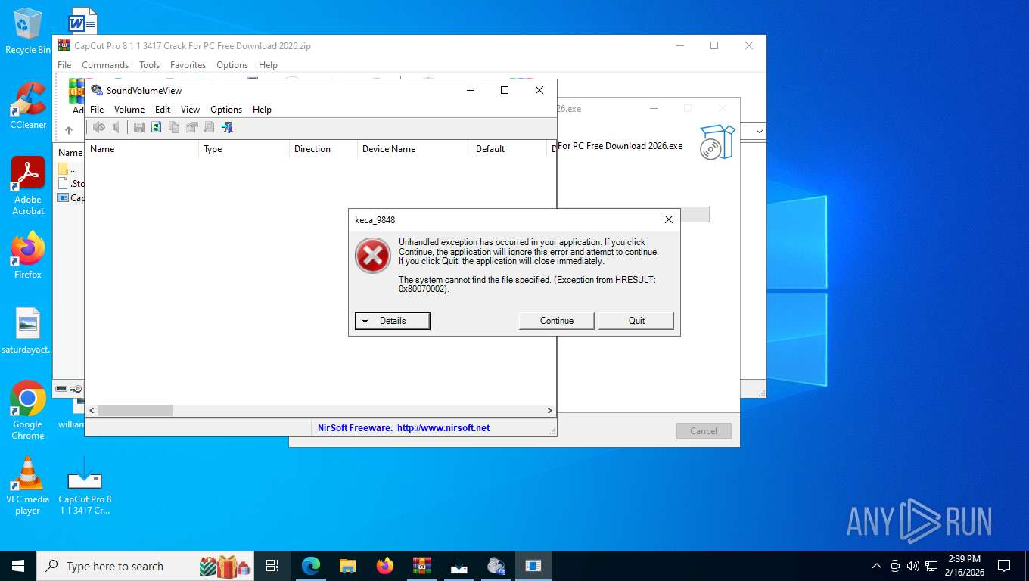The image size is (1029, 581).
Task: Click the installer download icon in taskbar
Action: point(459,566)
